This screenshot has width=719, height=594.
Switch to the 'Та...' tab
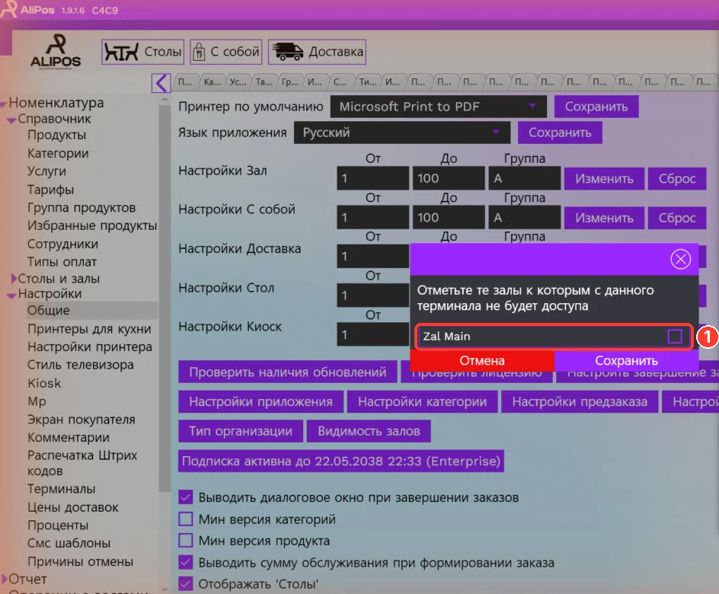click(x=264, y=82)
